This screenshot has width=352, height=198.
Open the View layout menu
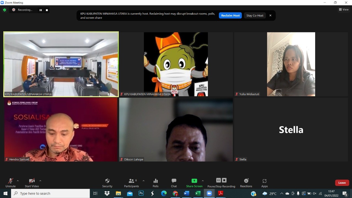coord(344,9)
